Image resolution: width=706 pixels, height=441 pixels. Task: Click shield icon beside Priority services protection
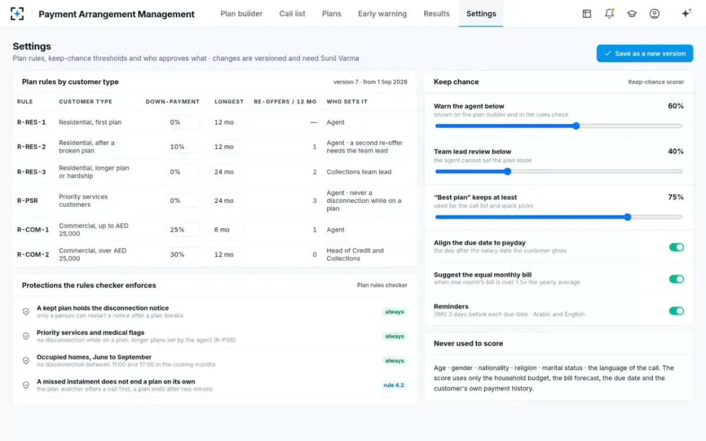tap(26, 336)
